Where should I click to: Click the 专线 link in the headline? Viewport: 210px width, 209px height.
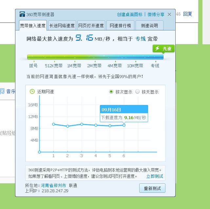141,39
